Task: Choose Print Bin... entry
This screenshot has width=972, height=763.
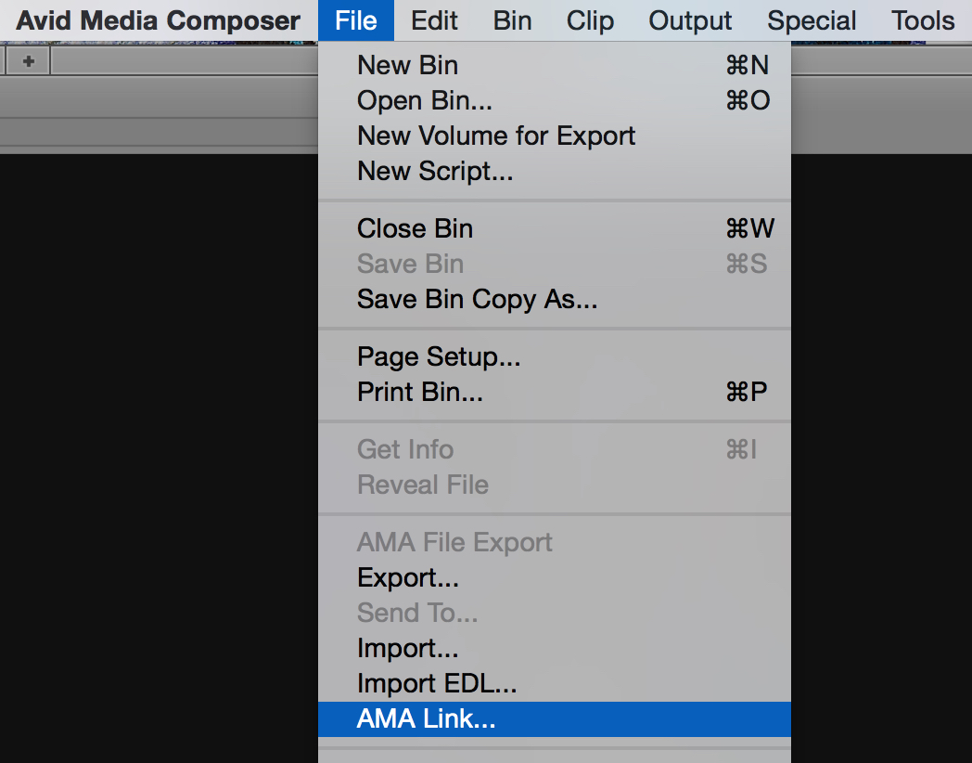Action: [x=555, y=392]
